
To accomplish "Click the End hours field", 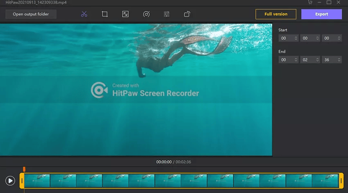I will point(288,60).
